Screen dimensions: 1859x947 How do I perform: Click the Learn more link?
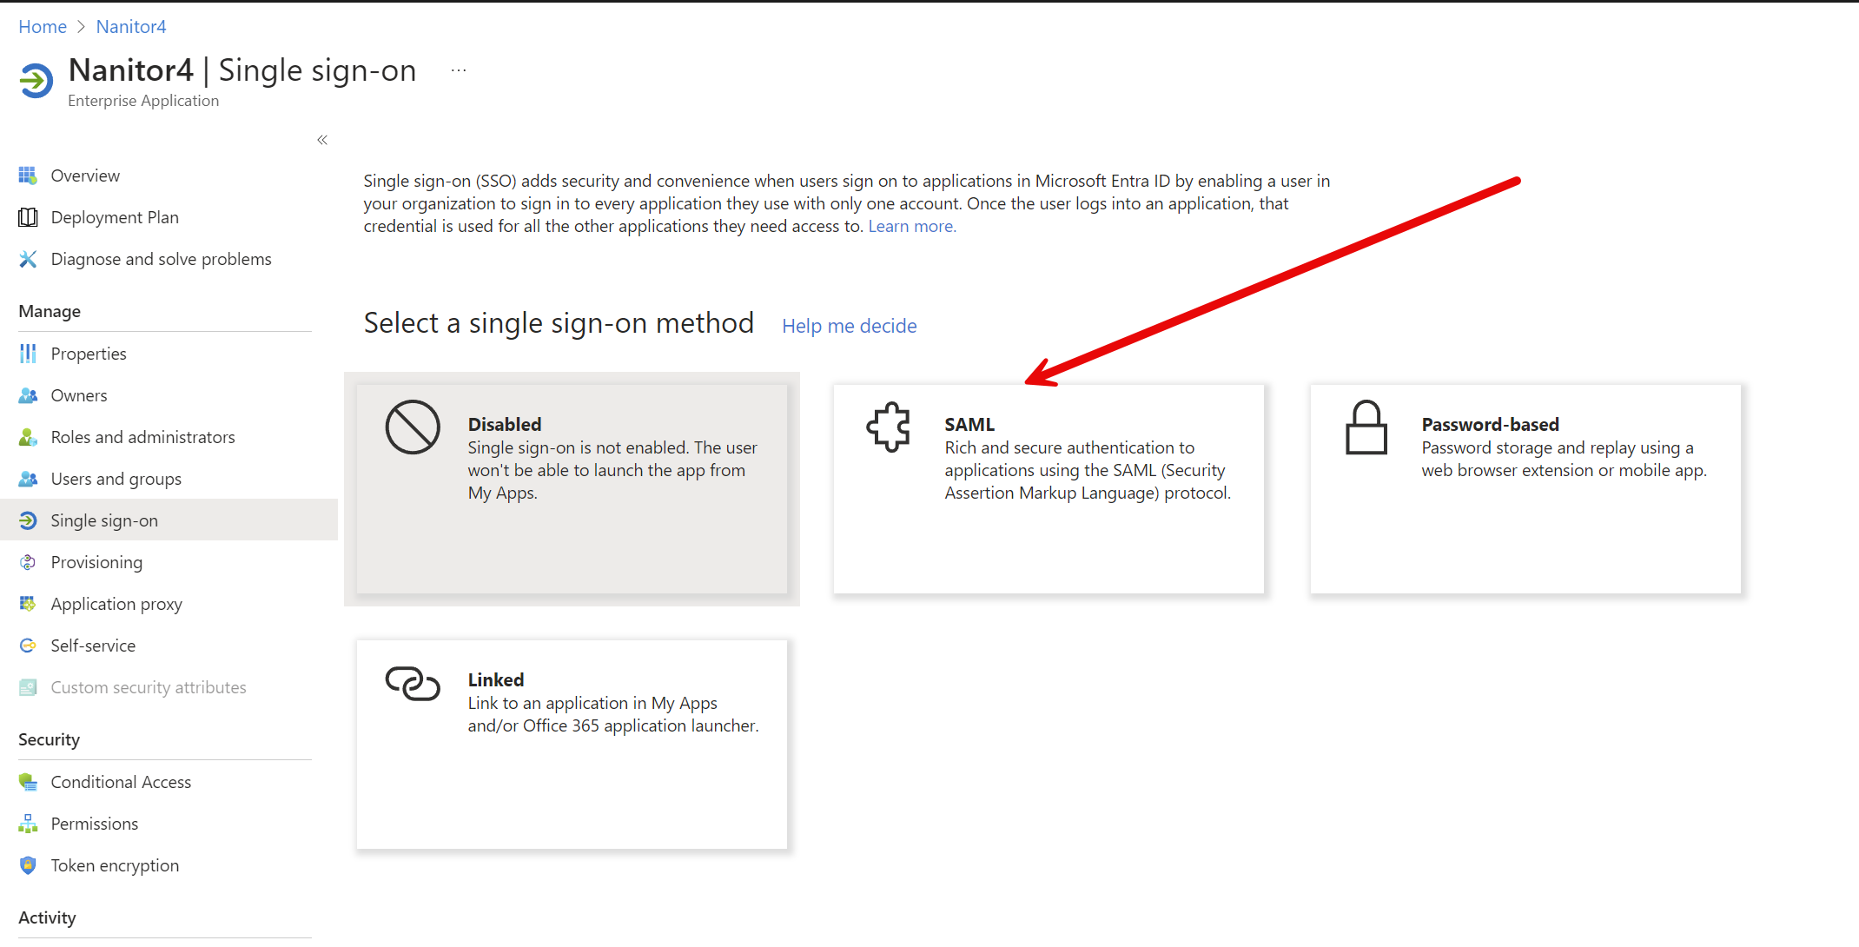[911, 226]
